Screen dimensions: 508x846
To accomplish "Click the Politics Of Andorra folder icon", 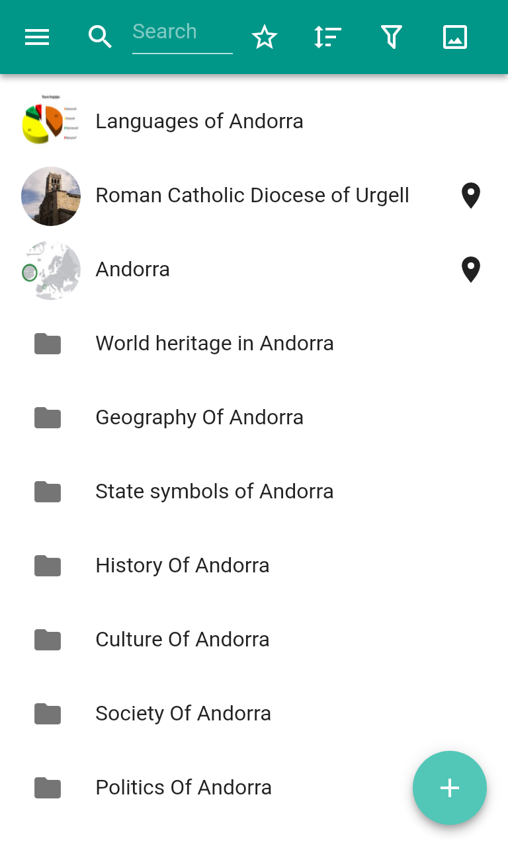I will tap(48, 788).
